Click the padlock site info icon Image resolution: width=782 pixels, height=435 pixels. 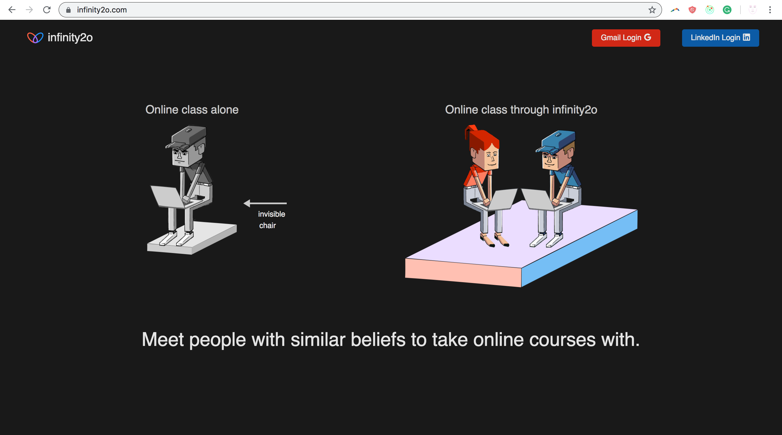68,10
